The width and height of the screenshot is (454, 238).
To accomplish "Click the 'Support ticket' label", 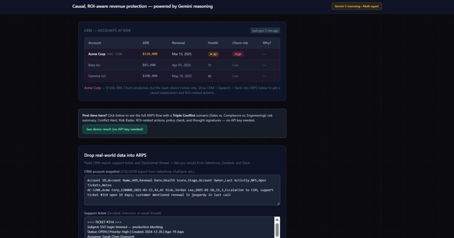I will [x=95, y=213].
